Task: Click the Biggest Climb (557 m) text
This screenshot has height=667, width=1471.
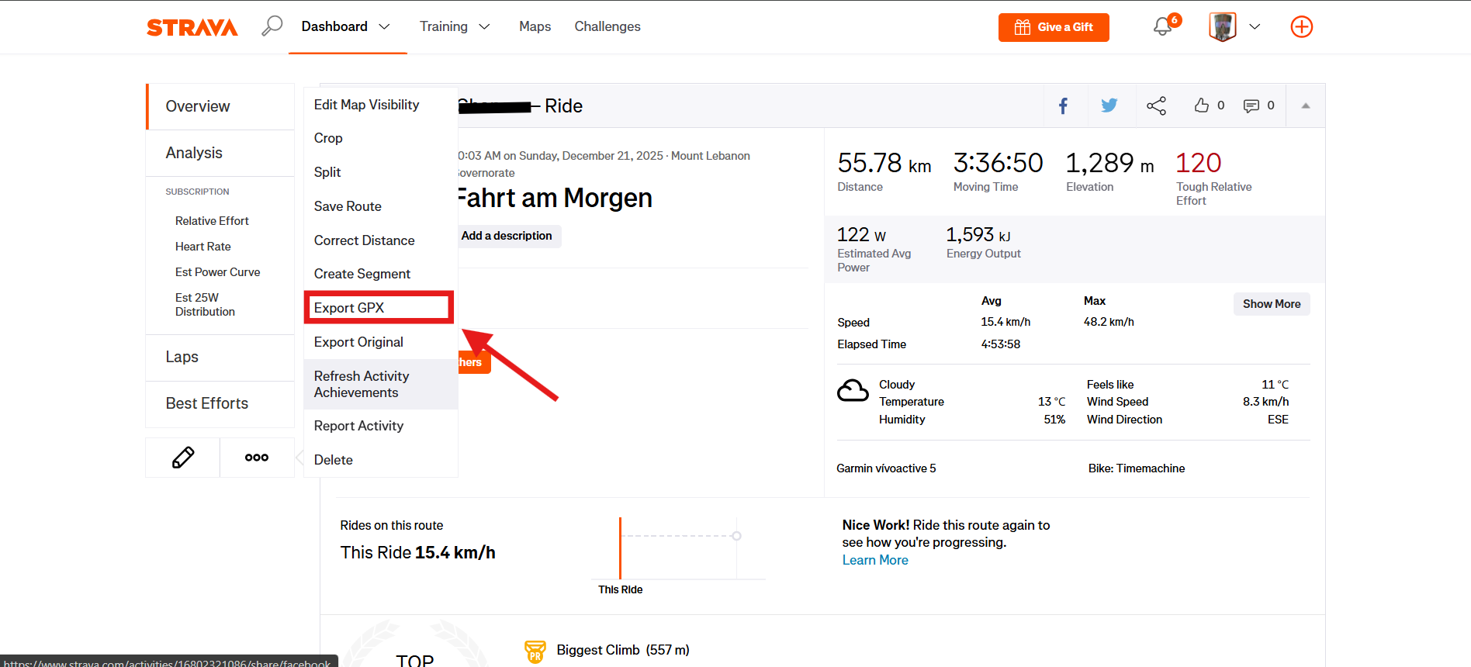Action: click(622, 650)
